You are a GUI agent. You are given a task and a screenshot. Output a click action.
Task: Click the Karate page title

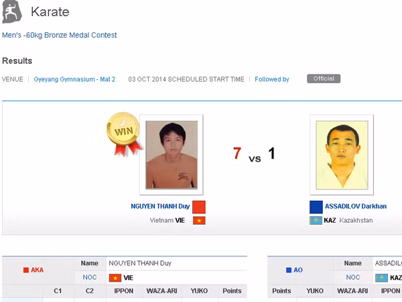50,12
